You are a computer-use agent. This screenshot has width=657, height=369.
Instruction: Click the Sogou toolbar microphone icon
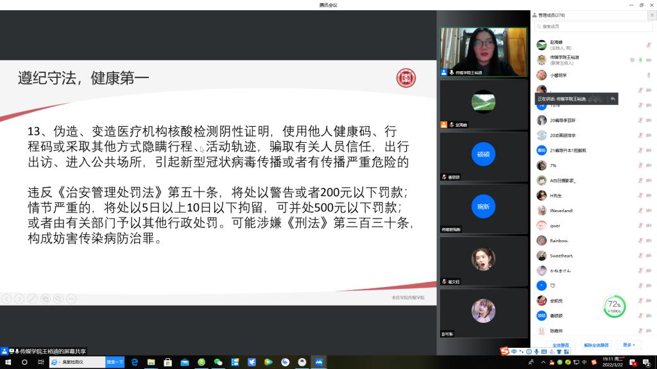click(x=537, y=352)
